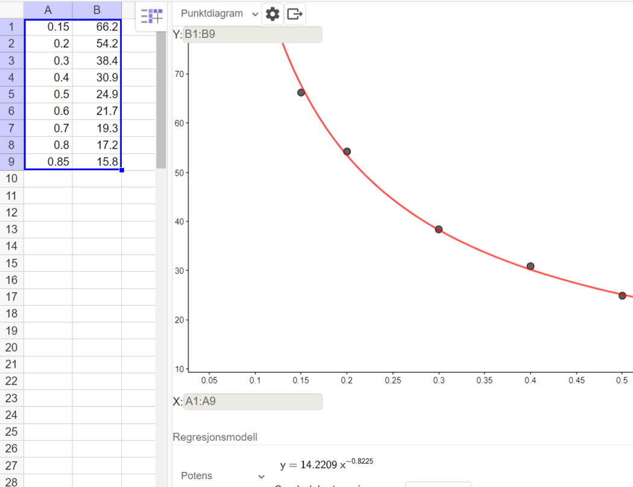Click the data point at x=0.3
The image size is (633, 487).
[438, 229]
